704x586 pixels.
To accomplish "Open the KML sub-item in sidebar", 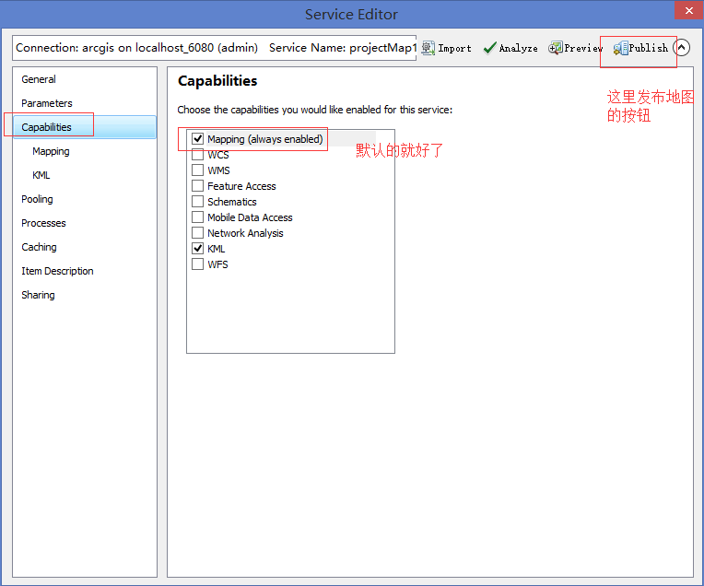I will (x=41, y=175).
